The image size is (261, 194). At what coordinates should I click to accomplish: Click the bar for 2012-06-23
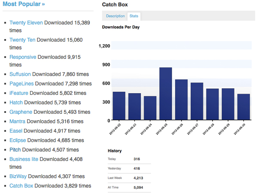pos(134,106)
